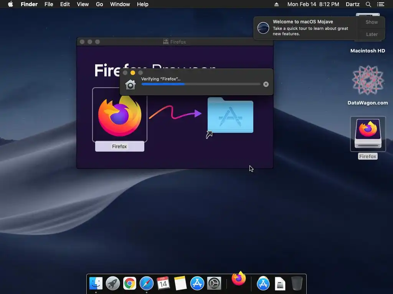Open System Preferences gear in Dock
Viewport: 393px width, 294px height.
pyautogui.click(x=214, y=284)
